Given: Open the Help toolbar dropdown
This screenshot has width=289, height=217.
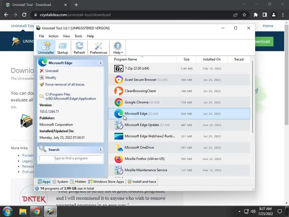Looking at the screenshot, I should [x=118, y=48].
